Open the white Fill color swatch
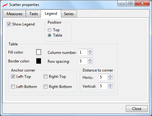This screenshot has width=152, height=116. [x=38, y=52]
